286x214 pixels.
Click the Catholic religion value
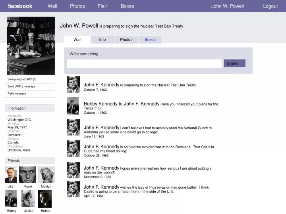click(14, 143)
